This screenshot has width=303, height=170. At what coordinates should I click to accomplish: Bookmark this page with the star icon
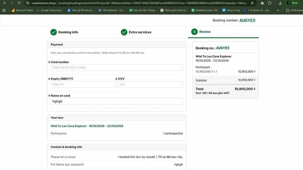click(252, 3)
